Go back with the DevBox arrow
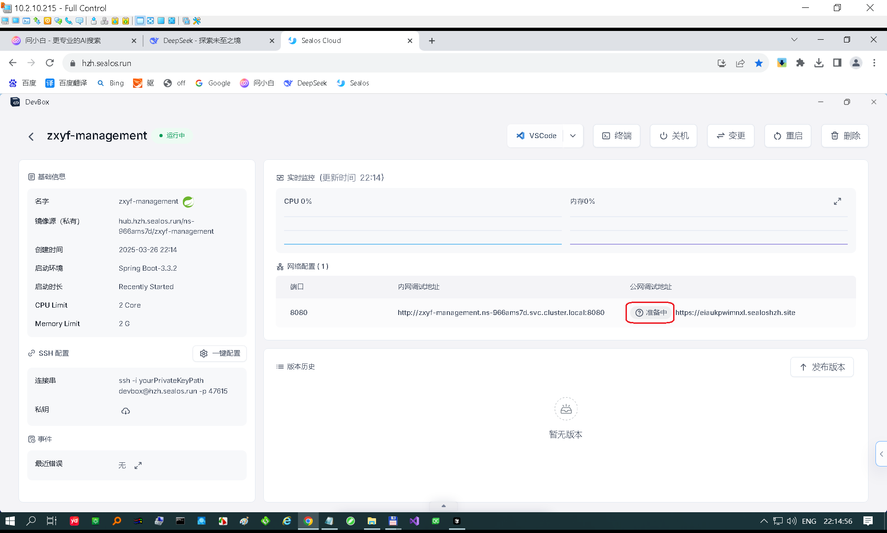This screenshot has width=887, height=533. pyautogui.click(x=31, y=136)
